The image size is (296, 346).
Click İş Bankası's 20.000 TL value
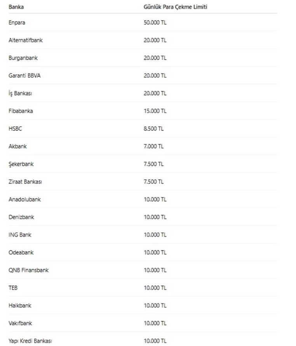point(155,93)
